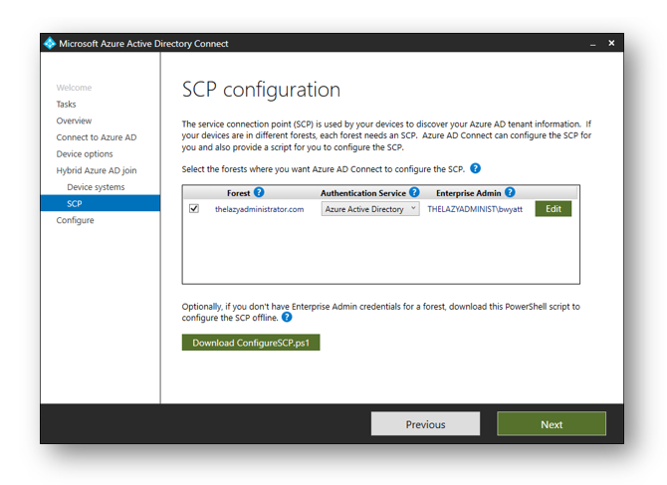Select the highlighted SCP step
Image resolution: width=667 pixels, height=485 pixels.
101,203
